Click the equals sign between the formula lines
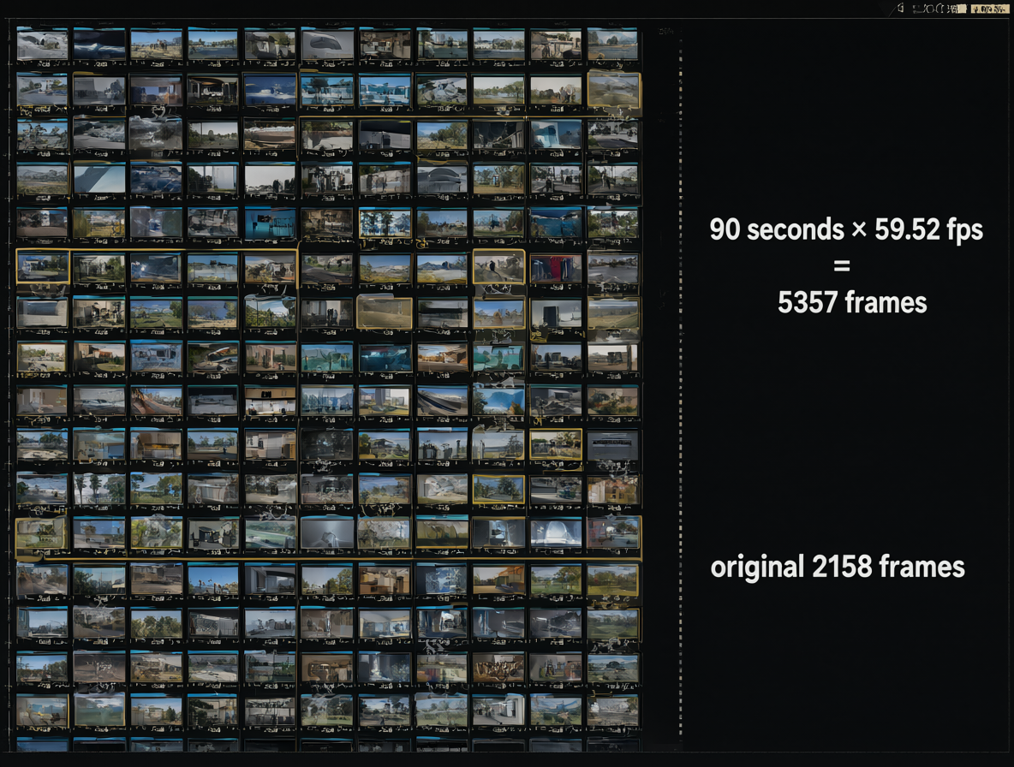Screen dimensions: 1014x767 click(841, 265)
